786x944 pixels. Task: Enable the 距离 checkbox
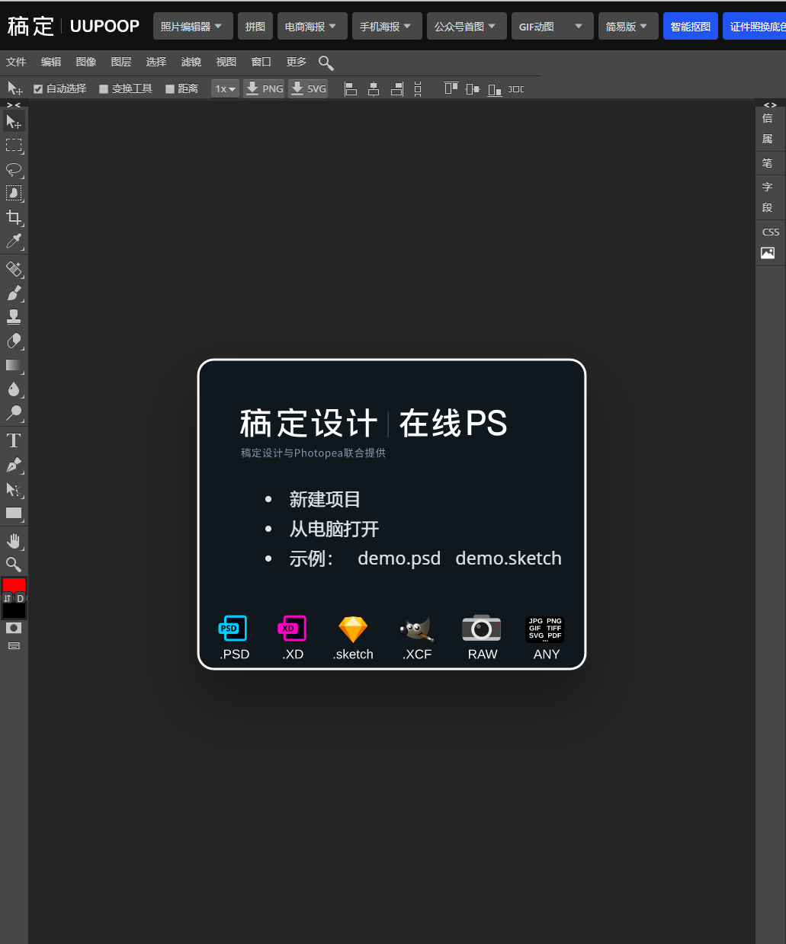(x=170, y=89)
